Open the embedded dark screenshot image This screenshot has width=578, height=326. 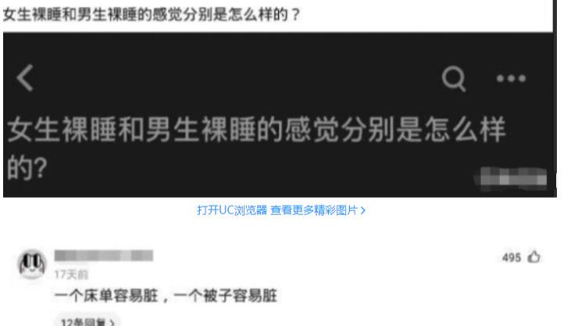coord(280,115)
